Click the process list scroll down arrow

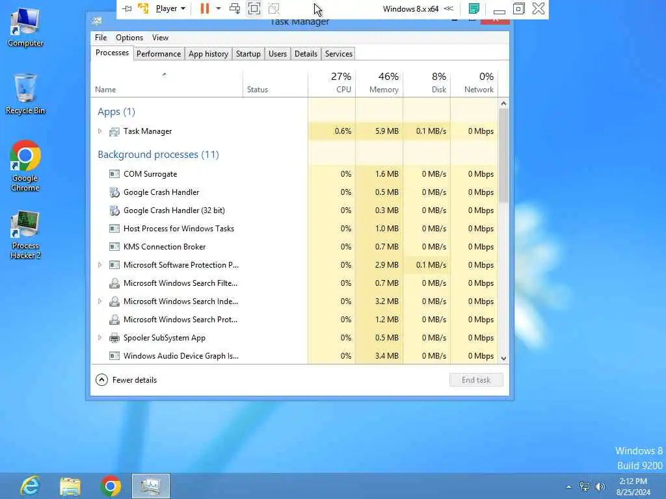click(x=503, y=359)
